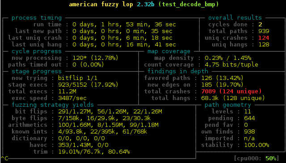Screen dimensions: 286x163
Task: Click the byte flips yields value
Action: pyautogui.click(x=104, y=118)
